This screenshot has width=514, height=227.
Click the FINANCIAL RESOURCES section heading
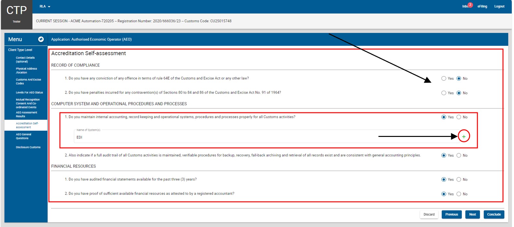(74, 166)
